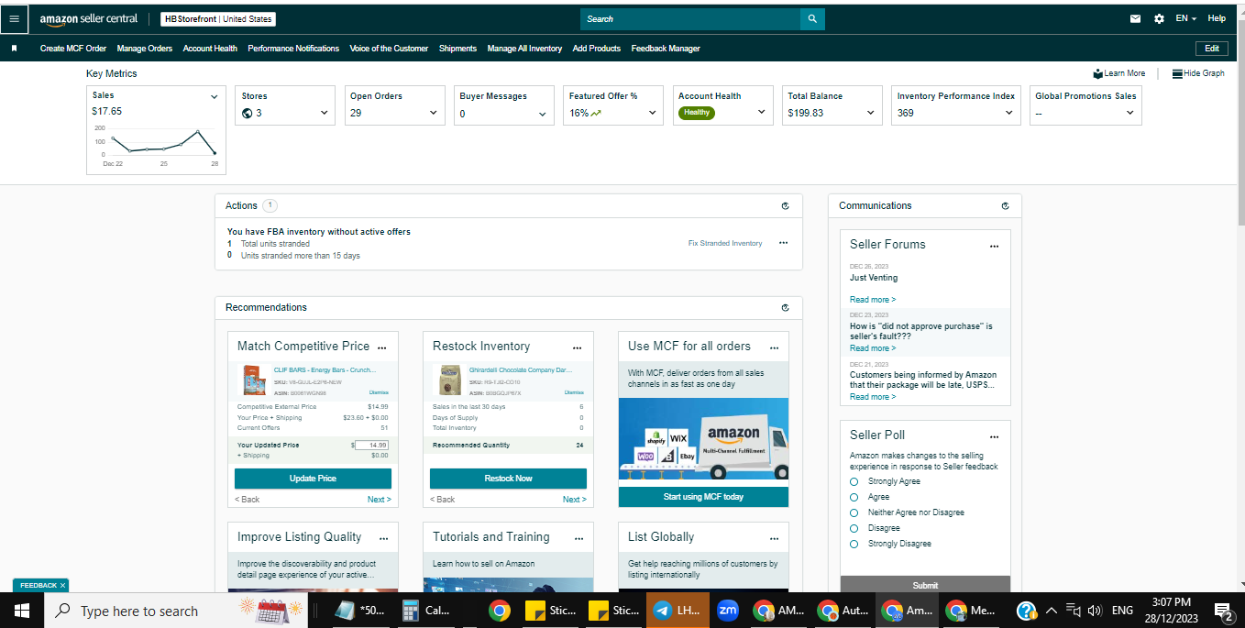Open the settings gear icon

pyautogui.click(x=1159, y=18)
